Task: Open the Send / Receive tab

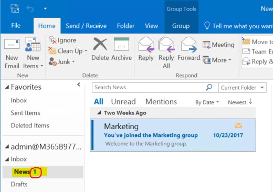Action: click(86, 26)
